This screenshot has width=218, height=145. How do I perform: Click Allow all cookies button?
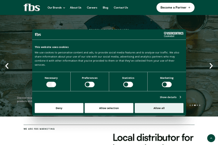pos(159,108)
